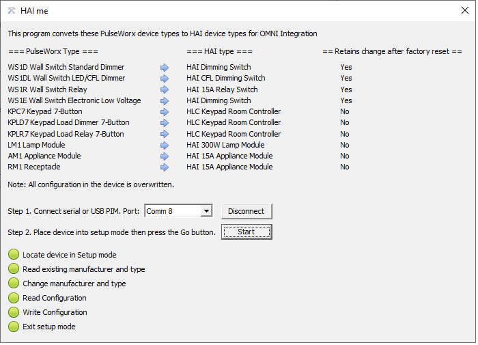Click arrow for WS1E Electronic Low Voltage
The width and height of the screenshot is (478, 345).
pos(165,101)
